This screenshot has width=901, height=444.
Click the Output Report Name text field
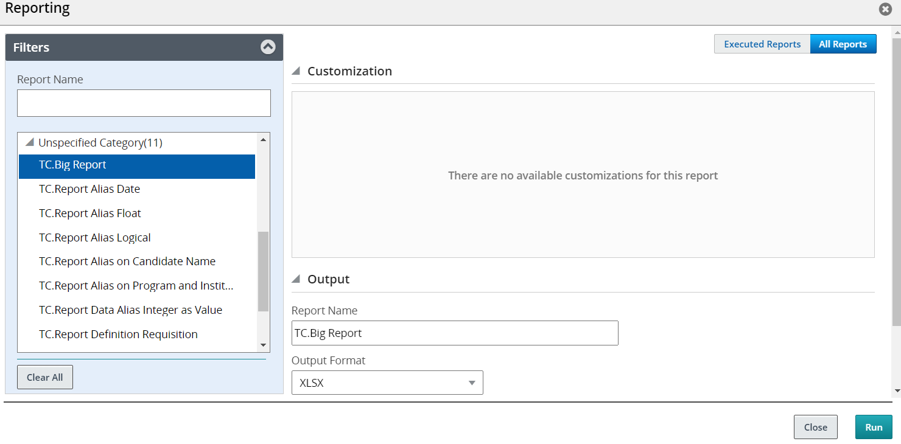coord(455,333)
